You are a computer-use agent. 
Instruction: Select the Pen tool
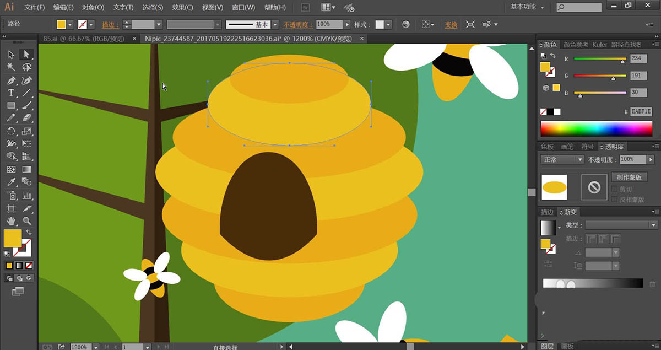[x=11, y=80]
